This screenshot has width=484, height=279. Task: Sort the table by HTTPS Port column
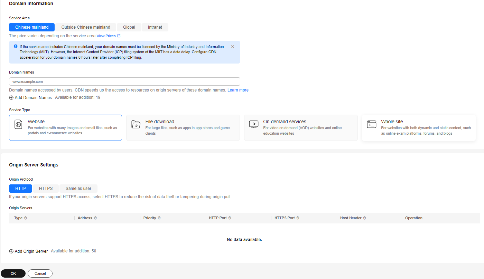pos(298,218)
